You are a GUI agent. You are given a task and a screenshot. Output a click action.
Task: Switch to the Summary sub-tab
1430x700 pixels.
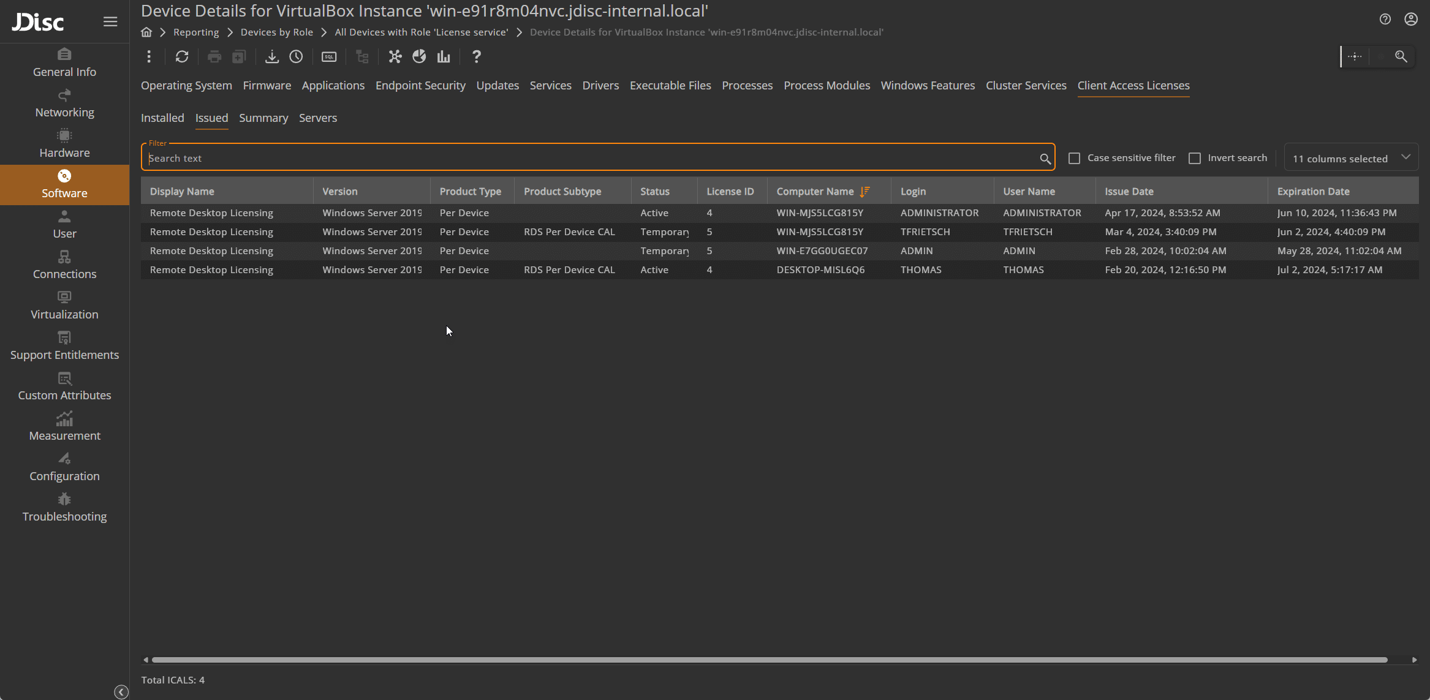pyautogui.click(x=263, y=118)
